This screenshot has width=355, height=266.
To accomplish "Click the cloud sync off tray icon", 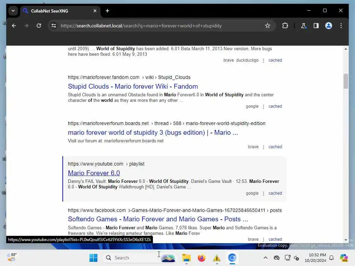I will pyautogui.click(x=276, y=258).
